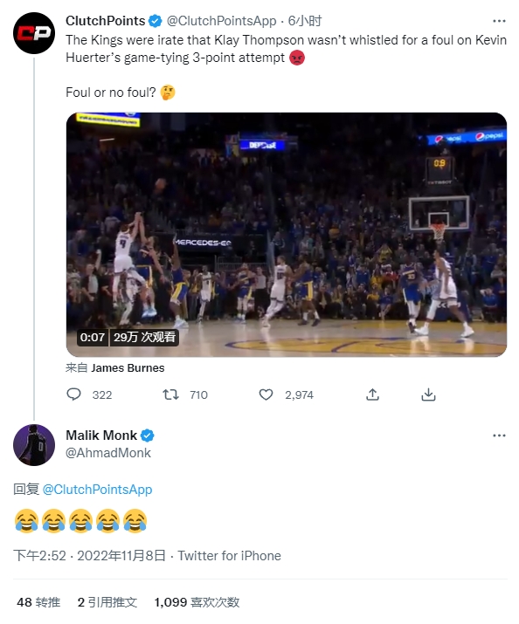Click the download video icon
The image size is (519, 624).
tap(428, 394)
